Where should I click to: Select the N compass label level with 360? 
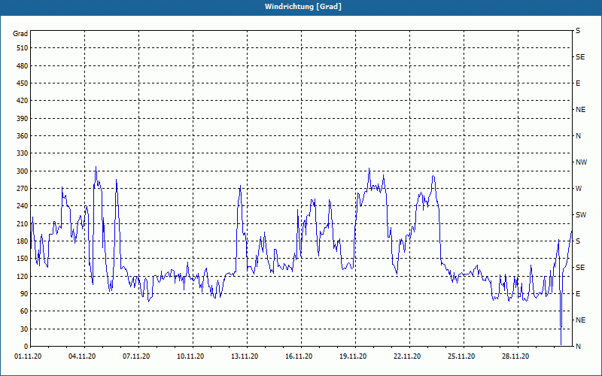pyautogui.click(x=578, y=136)
